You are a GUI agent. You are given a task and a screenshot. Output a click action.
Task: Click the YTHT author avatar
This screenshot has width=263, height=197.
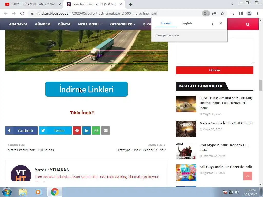coord(21,173)
